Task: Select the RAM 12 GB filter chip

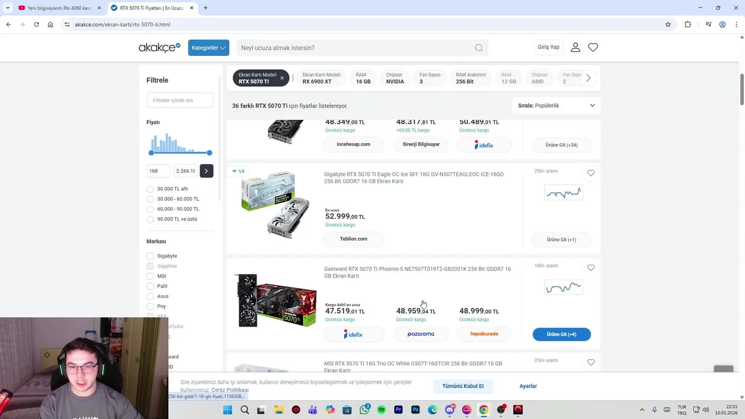Action: [509, 78]
